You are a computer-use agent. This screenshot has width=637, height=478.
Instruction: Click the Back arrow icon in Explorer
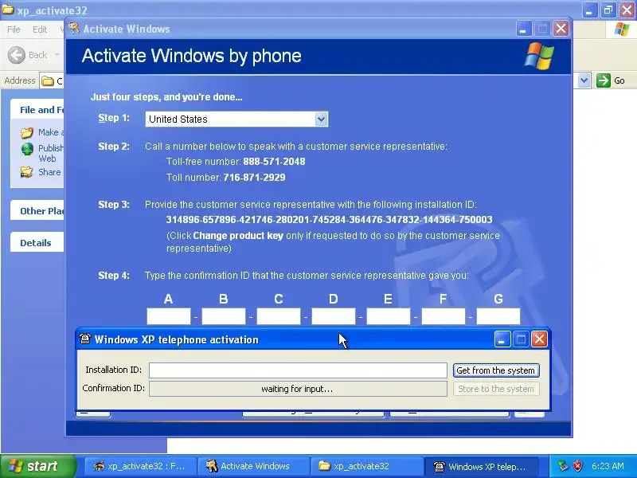[x=17, y=55]
